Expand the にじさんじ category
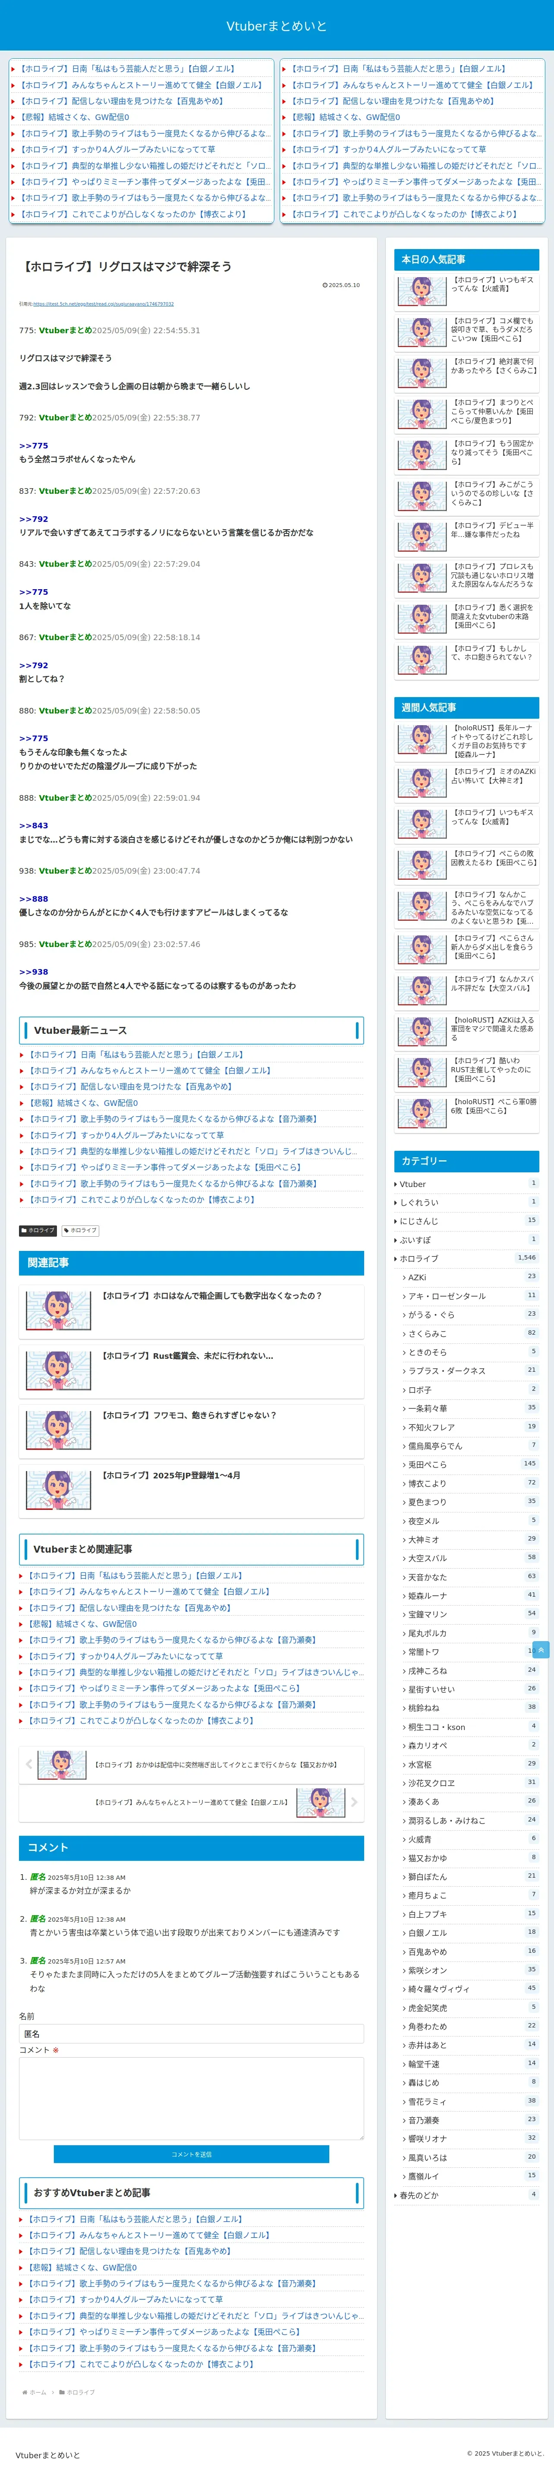 point(467,1221)
